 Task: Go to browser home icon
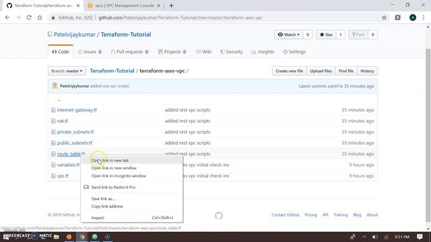click(x=40, y=17)
